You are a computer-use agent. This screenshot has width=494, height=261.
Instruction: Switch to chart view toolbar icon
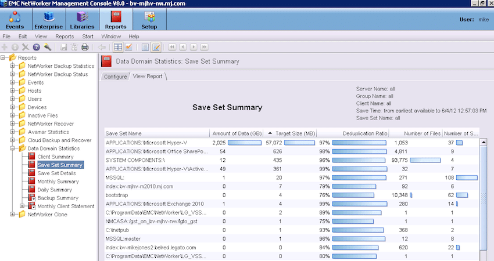128,47
